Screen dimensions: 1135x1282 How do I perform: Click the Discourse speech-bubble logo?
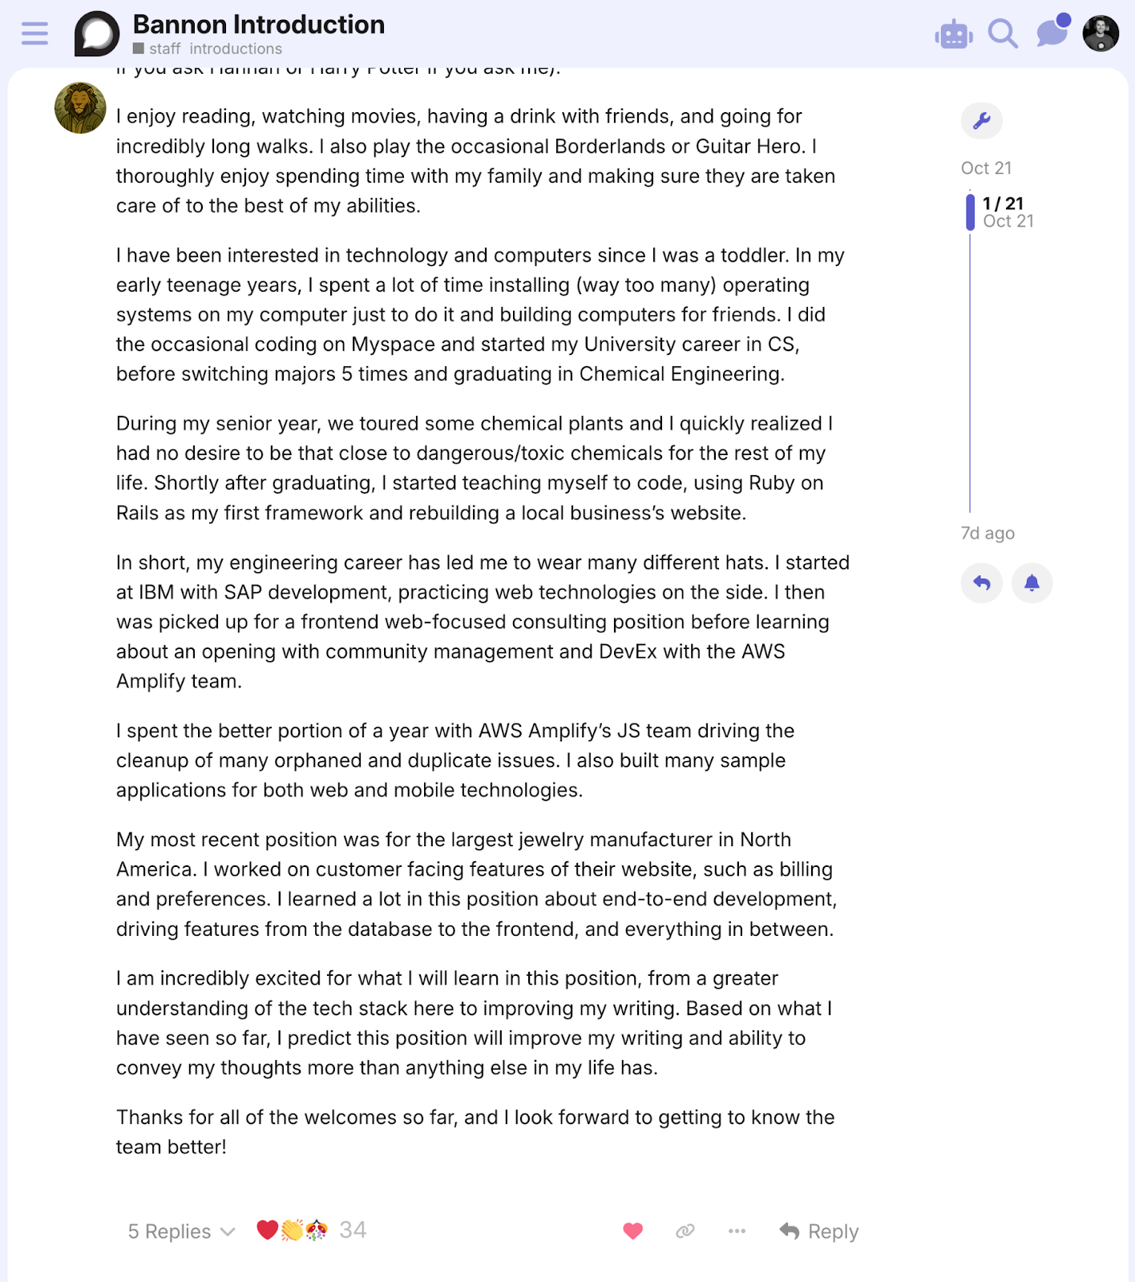click(95, 34)
